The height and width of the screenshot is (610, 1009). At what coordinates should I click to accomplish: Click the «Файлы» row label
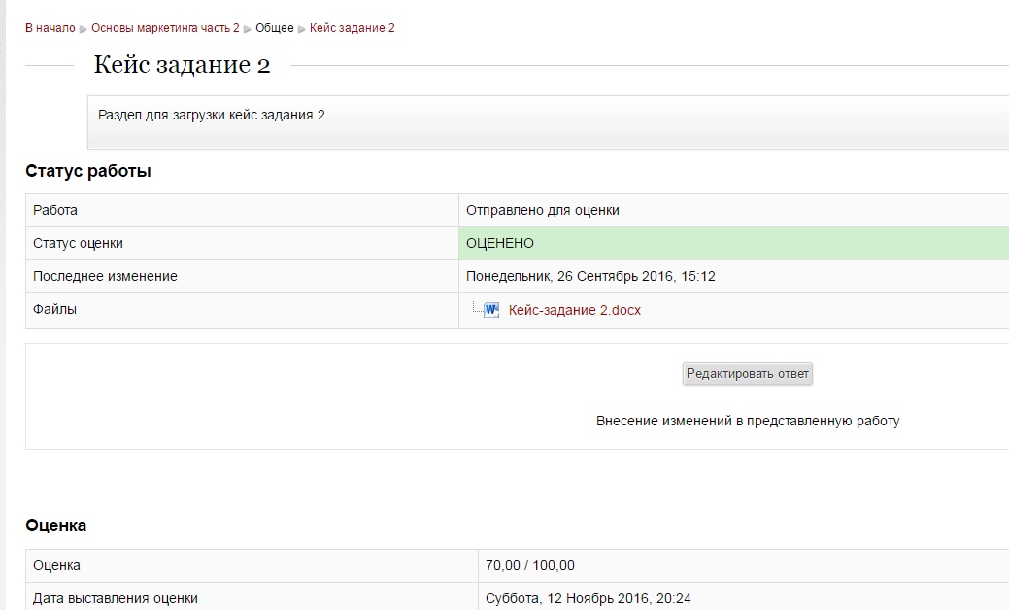(x=54, y=309)
